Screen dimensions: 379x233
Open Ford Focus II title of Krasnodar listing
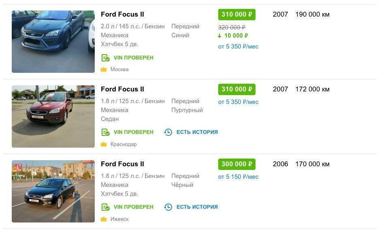pos(122,89)
